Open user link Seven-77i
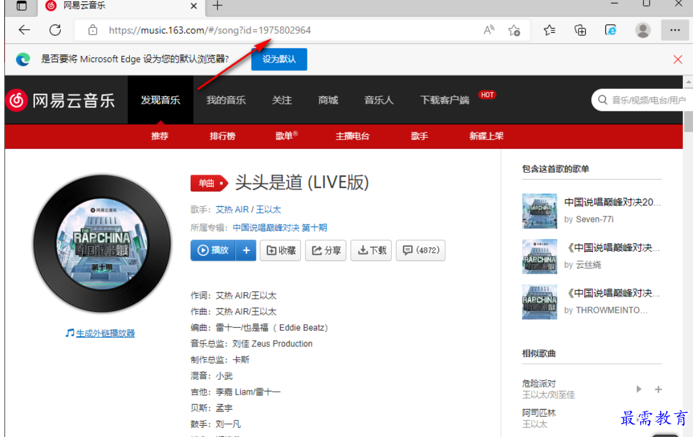 click(595, 219)
